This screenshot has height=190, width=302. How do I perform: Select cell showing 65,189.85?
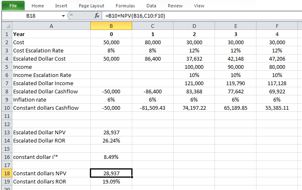tap(236, 108)
